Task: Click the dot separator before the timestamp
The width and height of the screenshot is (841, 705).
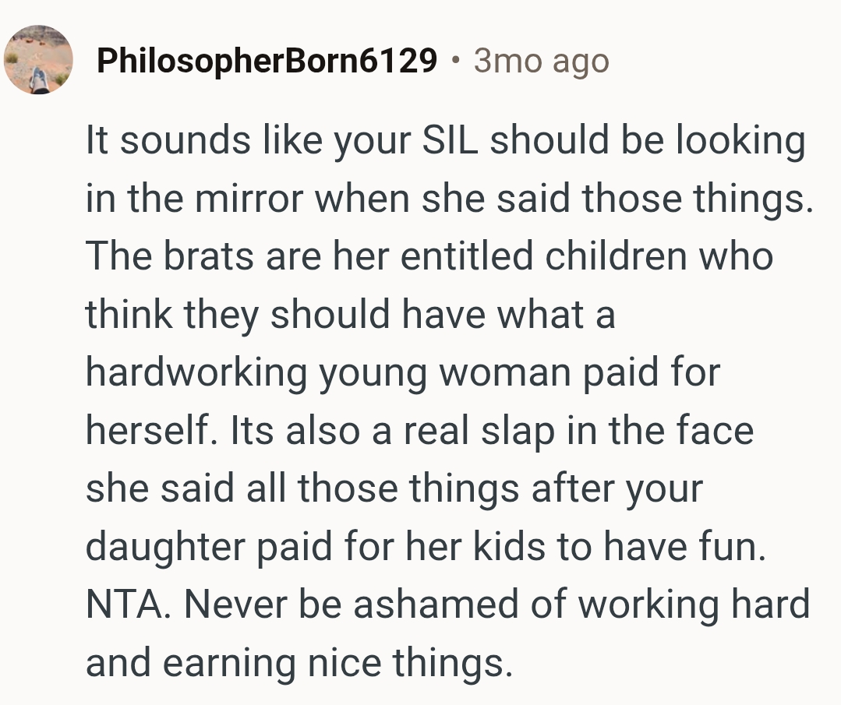Action: click(455, 60)
